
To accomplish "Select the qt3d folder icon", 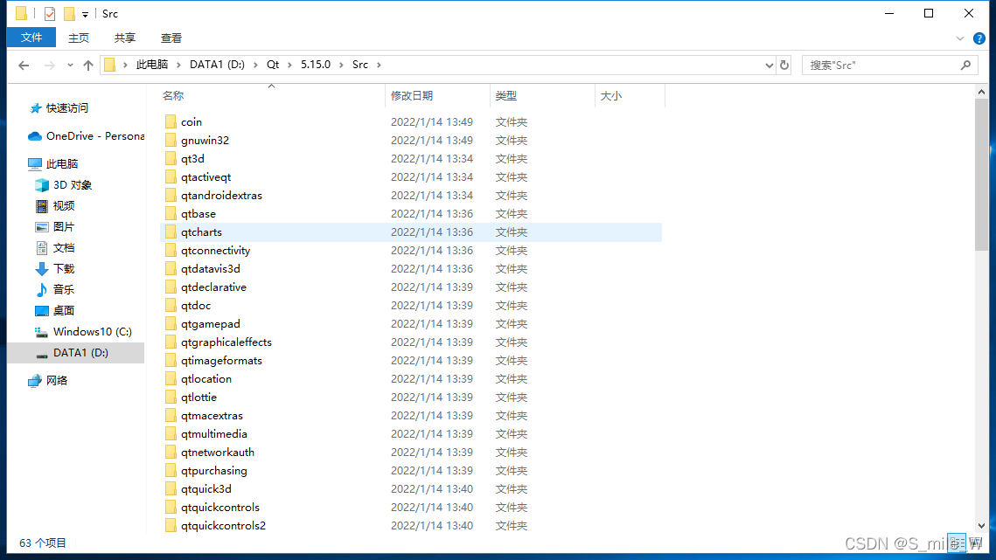I will pyautogui.click(x=171, y=158).
